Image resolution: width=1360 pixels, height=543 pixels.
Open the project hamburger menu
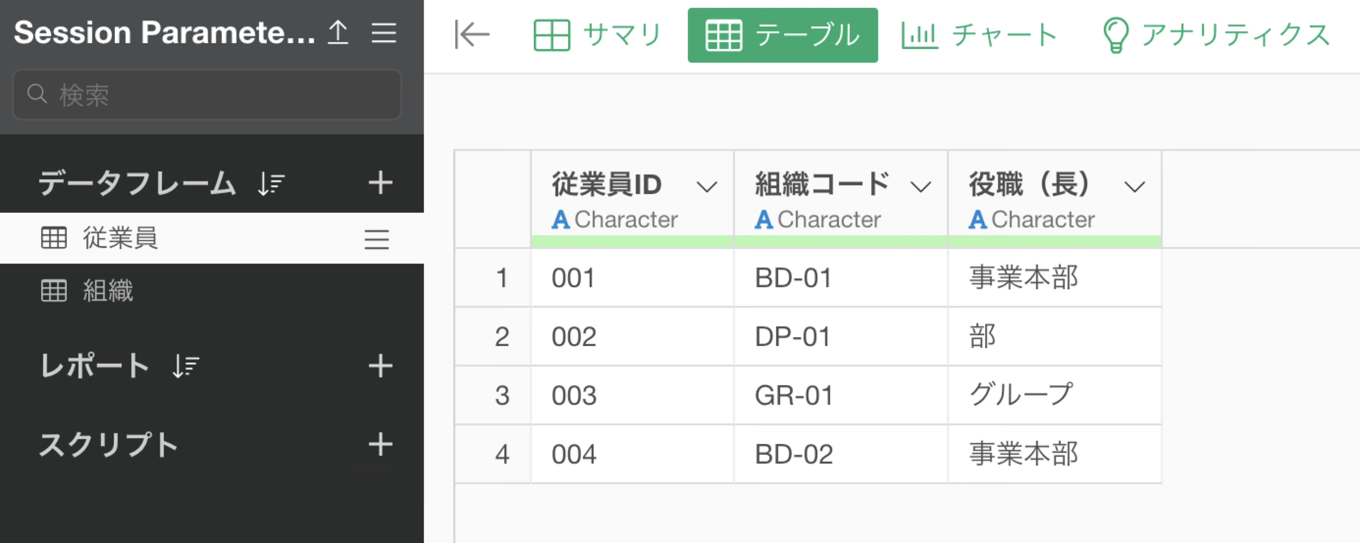[x=384, y=33]
